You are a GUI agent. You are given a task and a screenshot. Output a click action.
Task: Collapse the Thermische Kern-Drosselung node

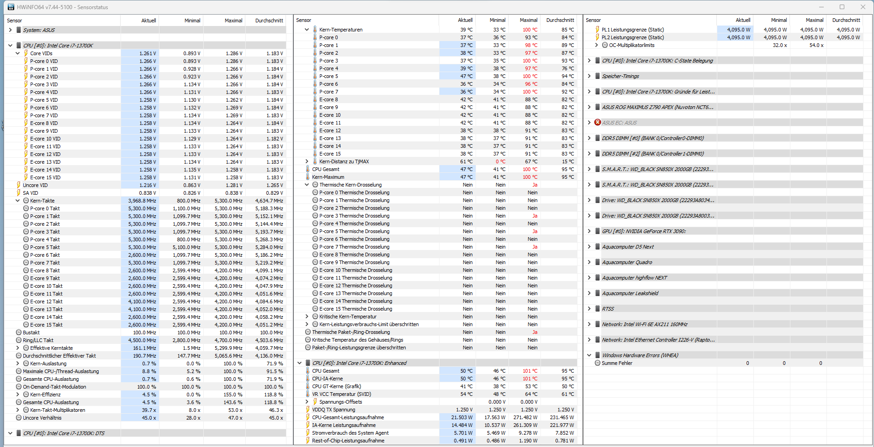tap(307, 185)
